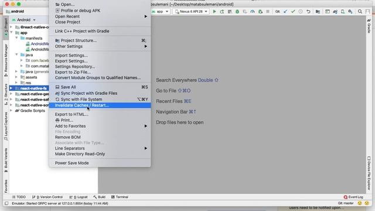This screenshot has width=375, height=211.
Task: Click Sync Project with Gradle icon in toolbar
Action: click(335, 12)
